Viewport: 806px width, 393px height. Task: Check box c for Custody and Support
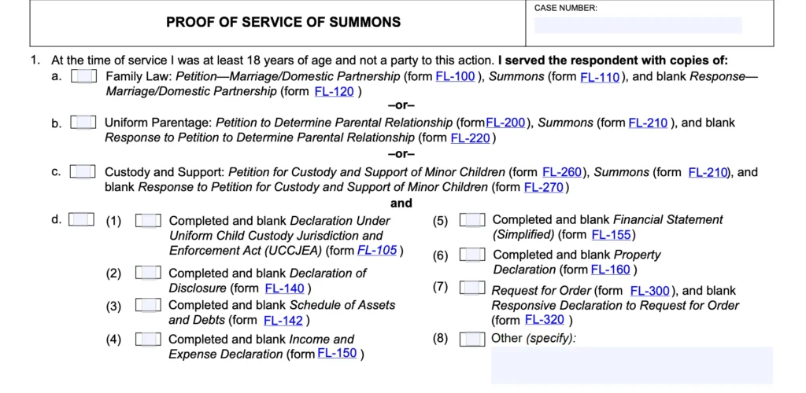pyautogui.click(x=83, y=171)
